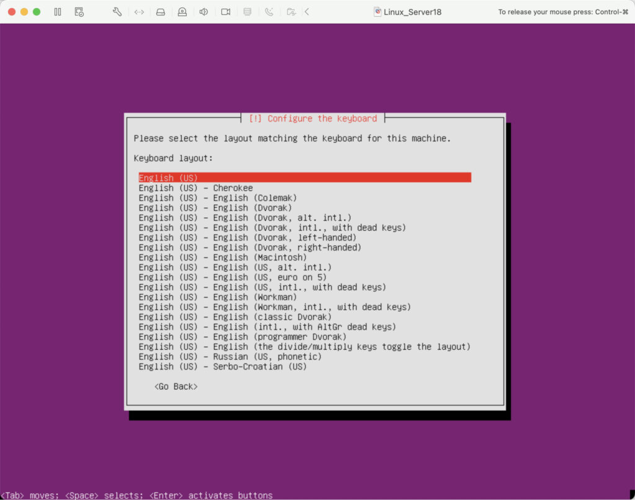Click the shared folder icon
The width and height of the screenshot is (635, 500).
coord(291,12)
